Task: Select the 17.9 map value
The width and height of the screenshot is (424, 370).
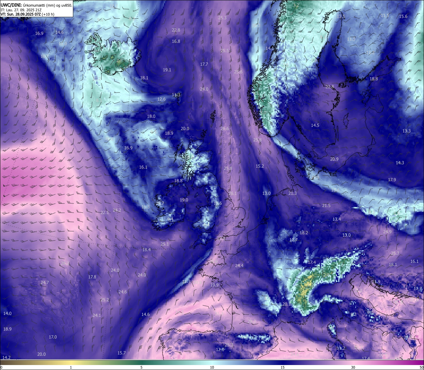Action: (392, 180)
